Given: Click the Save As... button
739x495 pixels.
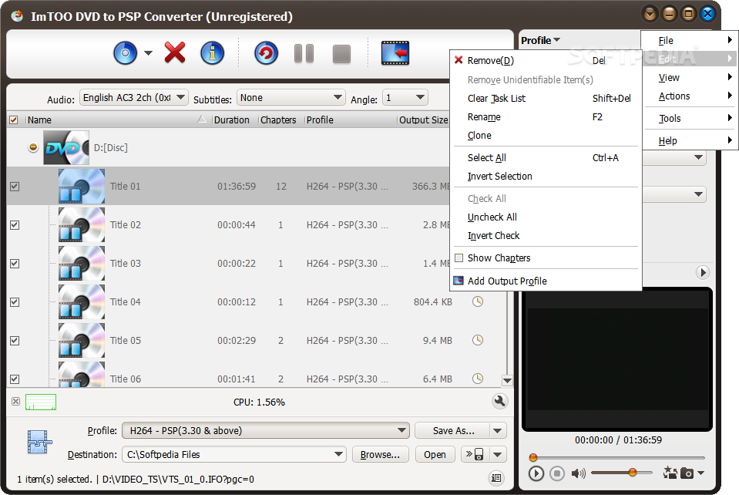Looking at the screenshot, I should pyautogui.click(x=452, y=430).
